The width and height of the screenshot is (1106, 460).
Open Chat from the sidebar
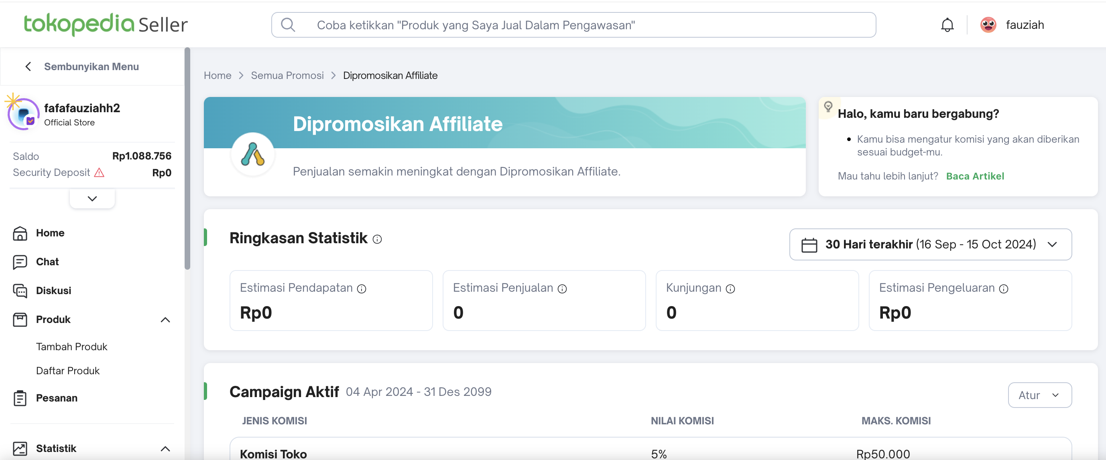[47, 262]
